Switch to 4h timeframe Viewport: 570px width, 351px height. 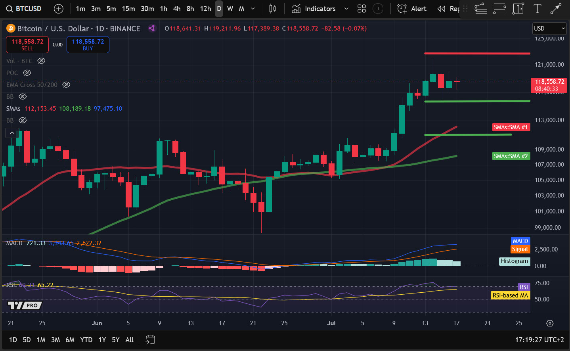click(177, 9)
